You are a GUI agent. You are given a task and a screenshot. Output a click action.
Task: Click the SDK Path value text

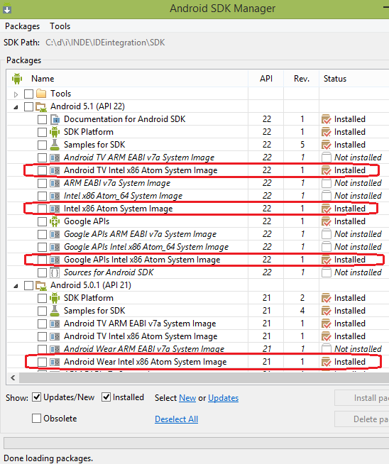tap(105, 43)
